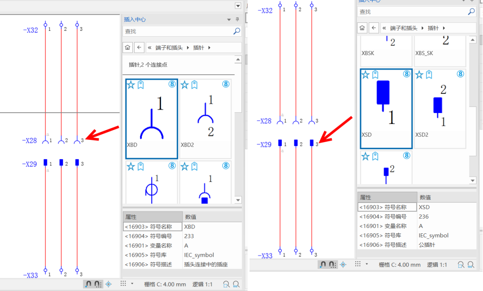Select the XSD2 symbol thumbnail

(440, 109)
